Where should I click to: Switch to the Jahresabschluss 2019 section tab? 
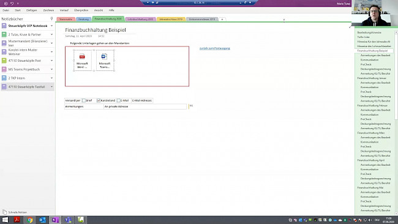pyautogui.click(x=171, y=20)
